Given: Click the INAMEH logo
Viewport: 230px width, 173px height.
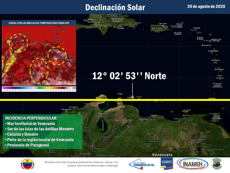Looking at the screenshot, I should [192, 163].
